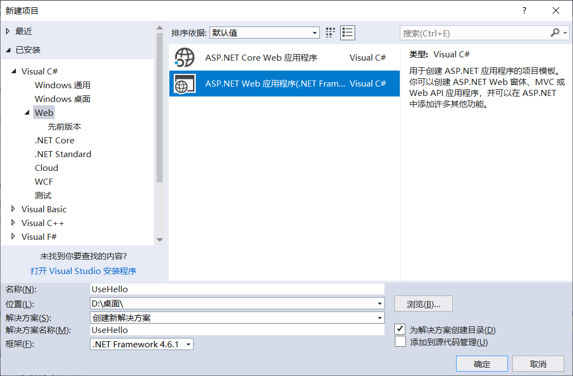Click the tree scrollbar up arrow

160,28
